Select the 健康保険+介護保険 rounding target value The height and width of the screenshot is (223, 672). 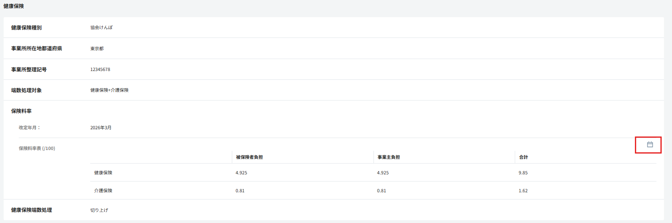[x=109, y=90]
